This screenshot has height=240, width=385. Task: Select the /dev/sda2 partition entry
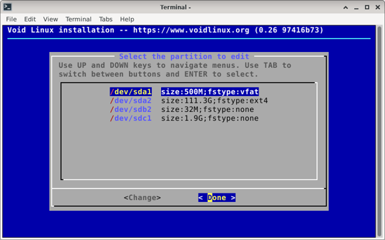[x=130, y=101]
